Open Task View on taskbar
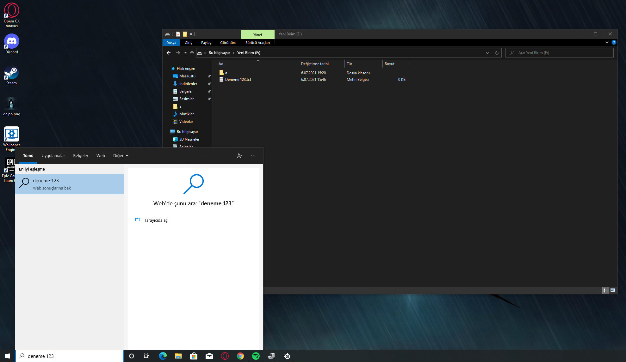The height and width of the screenshot is (362, 626). click(147, 356)
